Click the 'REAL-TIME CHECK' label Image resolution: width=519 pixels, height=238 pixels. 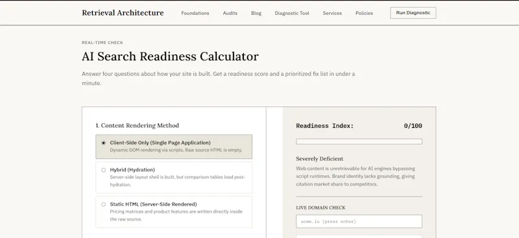coord(103,43)
